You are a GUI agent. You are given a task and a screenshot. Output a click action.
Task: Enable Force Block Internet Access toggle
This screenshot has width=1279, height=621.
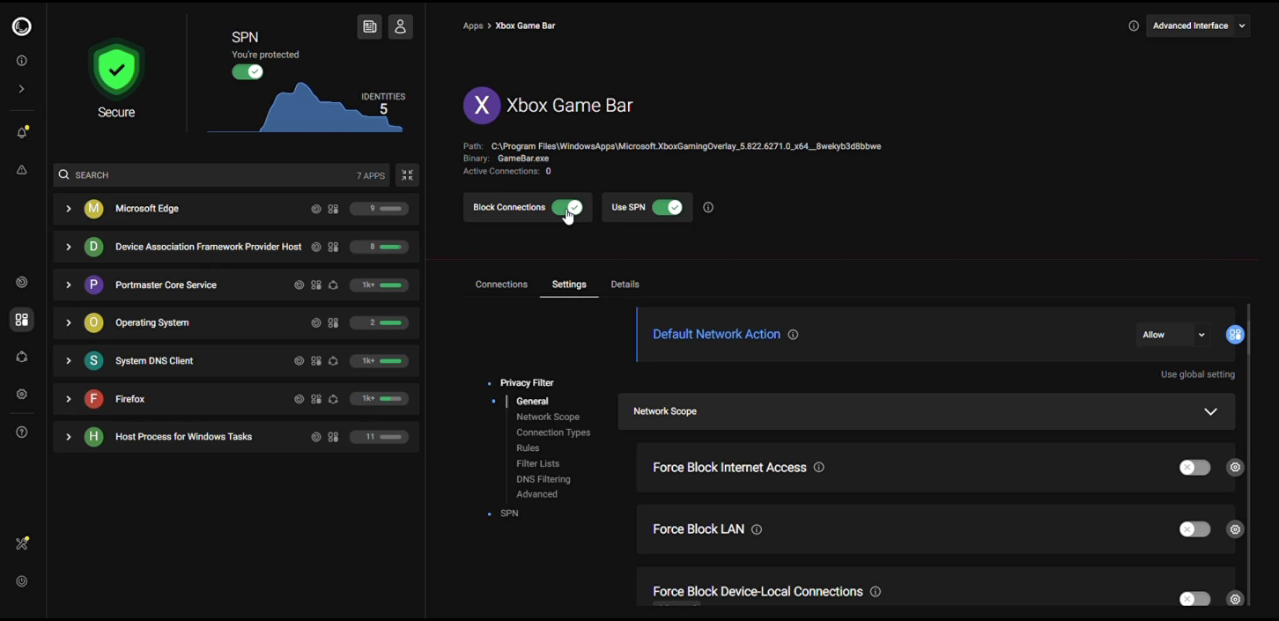pos(1194,468)
